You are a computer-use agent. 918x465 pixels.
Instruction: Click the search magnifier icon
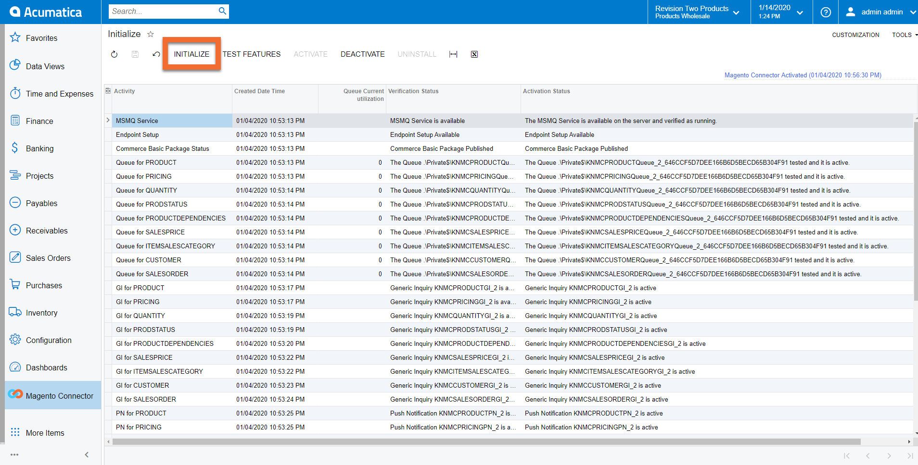(222, 11)
